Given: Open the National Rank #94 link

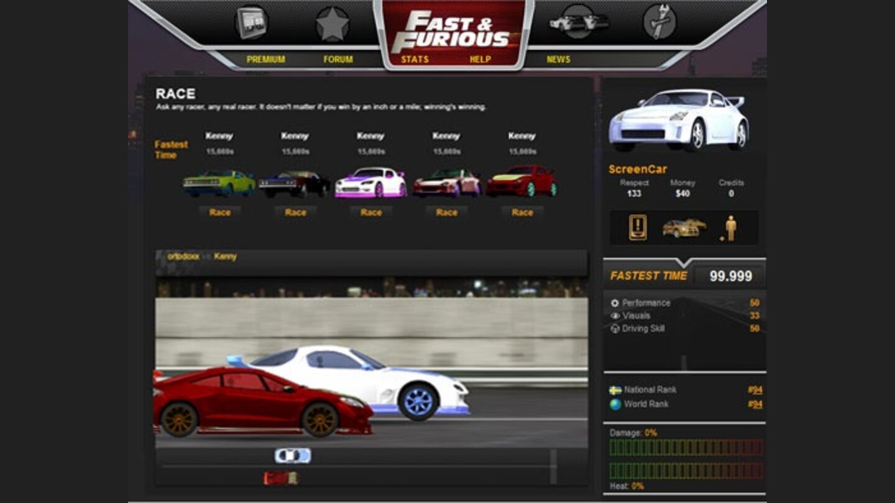Looking at the screenshot, I should point(755,390).
